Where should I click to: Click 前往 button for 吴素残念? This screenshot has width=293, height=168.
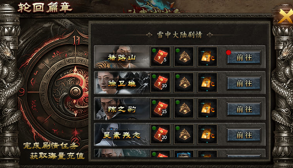[244, 135]
